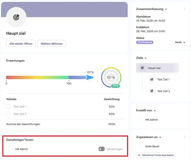Click the Gewichtung column header
This screenshot has width=191, height=160.
[x=111, y=99]
